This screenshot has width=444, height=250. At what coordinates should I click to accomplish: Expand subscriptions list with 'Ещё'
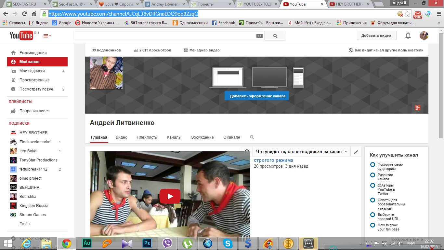[x=25, y=224]
